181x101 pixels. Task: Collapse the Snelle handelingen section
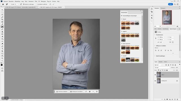point(155,56)
